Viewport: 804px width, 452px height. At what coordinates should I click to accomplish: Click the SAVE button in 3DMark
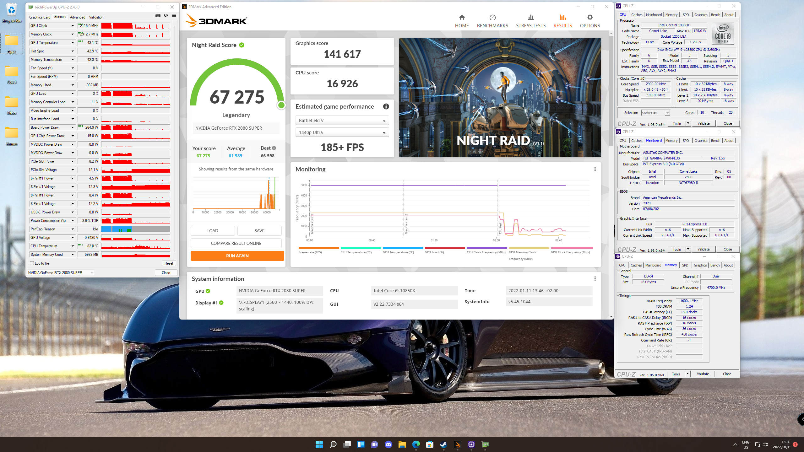point(259,231)
